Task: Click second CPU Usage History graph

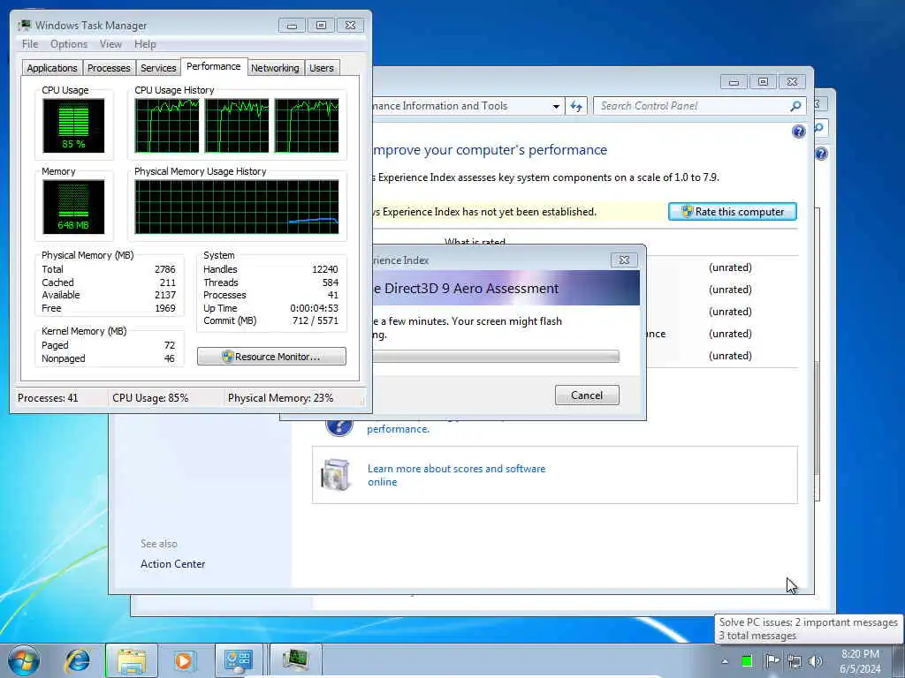Action: (237, 125)
